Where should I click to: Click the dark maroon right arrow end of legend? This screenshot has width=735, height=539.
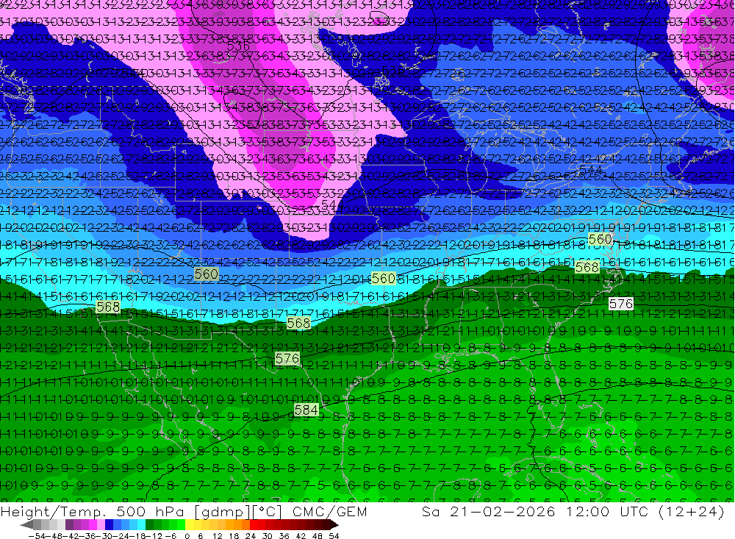(334, 525)
